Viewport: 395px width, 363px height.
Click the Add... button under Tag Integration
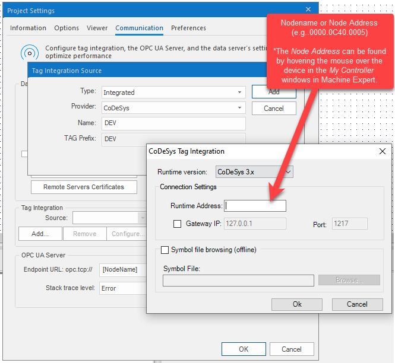point(40,234)
